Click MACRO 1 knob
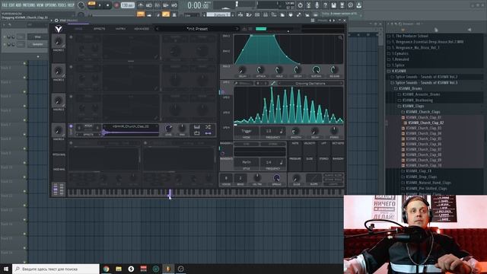Image resolution: width=487 pixels, height=274 pixels. pyautogui.click(x=58, y=41)
